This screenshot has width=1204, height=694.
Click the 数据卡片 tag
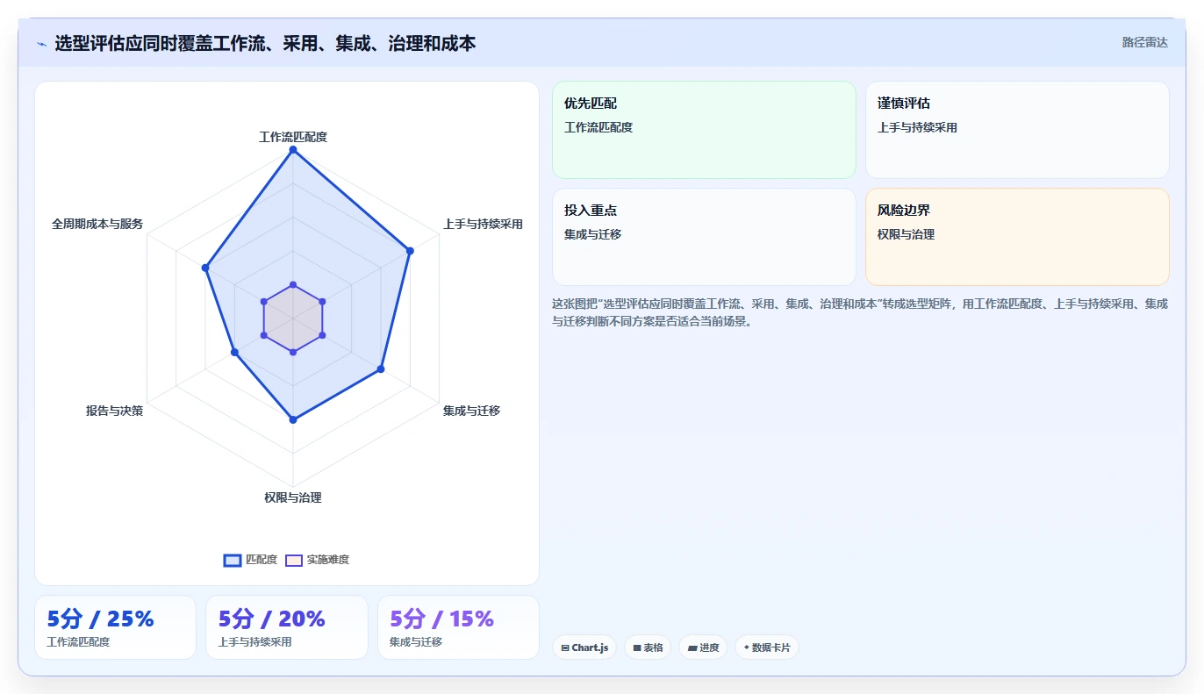767,647
